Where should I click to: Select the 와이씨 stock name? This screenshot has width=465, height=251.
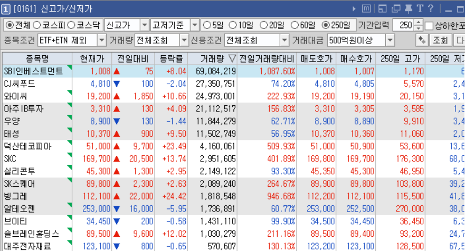[15, 96]
